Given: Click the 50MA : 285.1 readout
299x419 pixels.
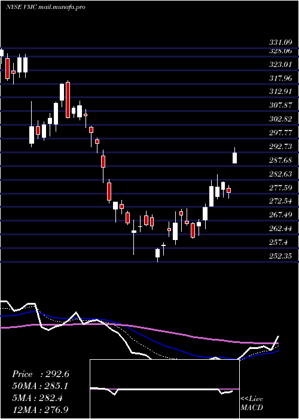Looking at the screenshot, I should tap(40, 387).
